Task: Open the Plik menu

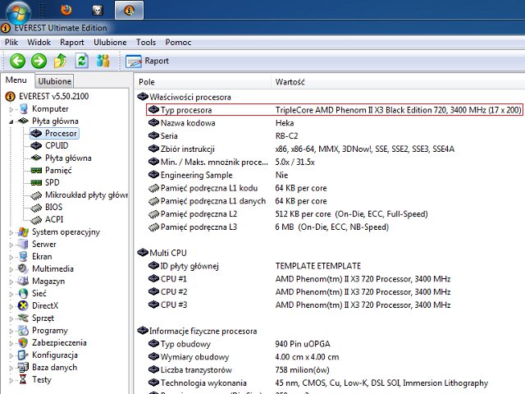Action: pyautogui.click(x=11, y=42)
